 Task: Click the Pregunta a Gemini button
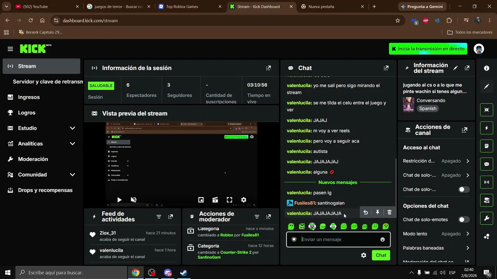click(x=422, y=7)
